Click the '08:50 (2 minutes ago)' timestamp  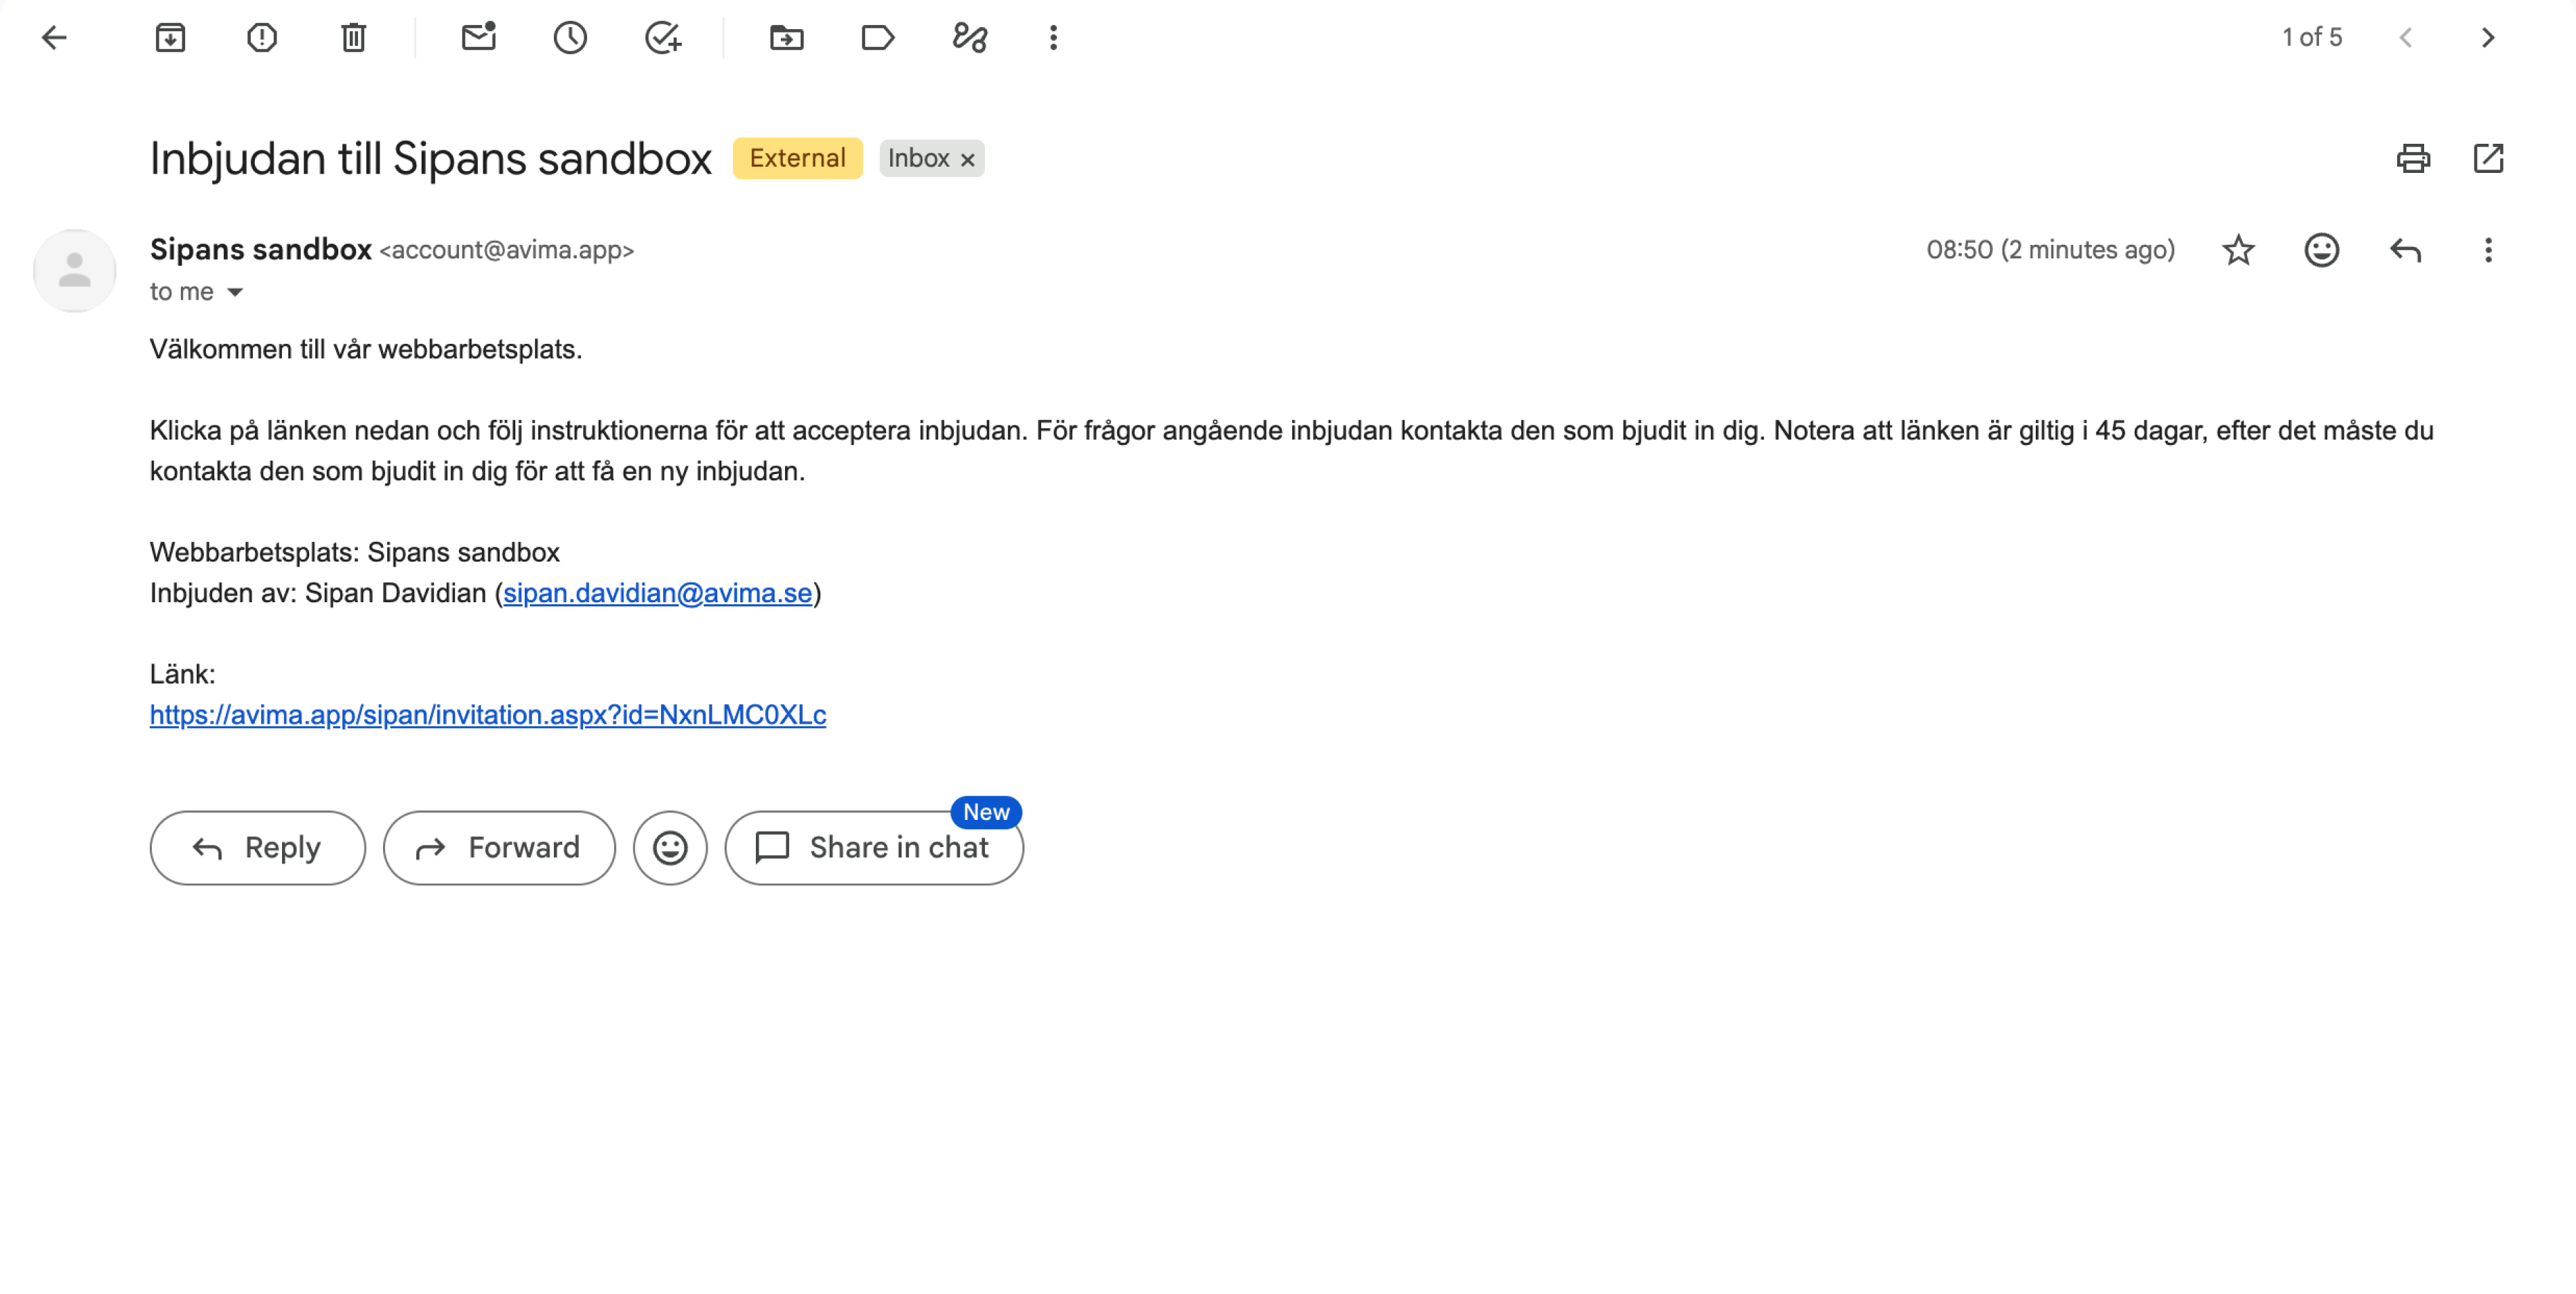tap(2050, 250)
